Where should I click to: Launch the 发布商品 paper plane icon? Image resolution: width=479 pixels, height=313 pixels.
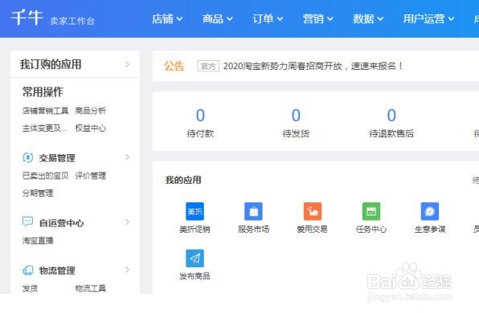(194, 258)
